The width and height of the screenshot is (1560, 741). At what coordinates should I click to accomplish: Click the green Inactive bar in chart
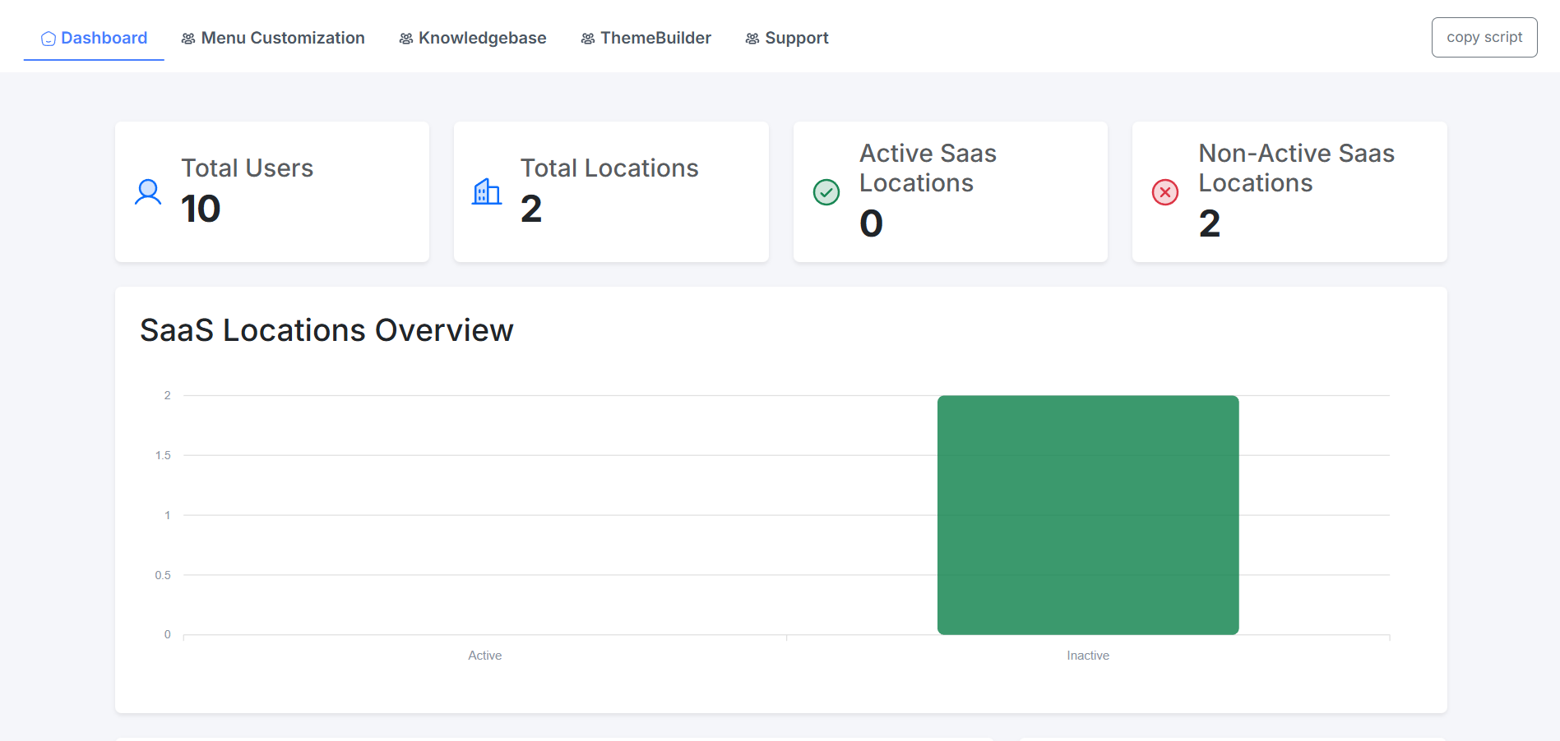coord(1087,515)
